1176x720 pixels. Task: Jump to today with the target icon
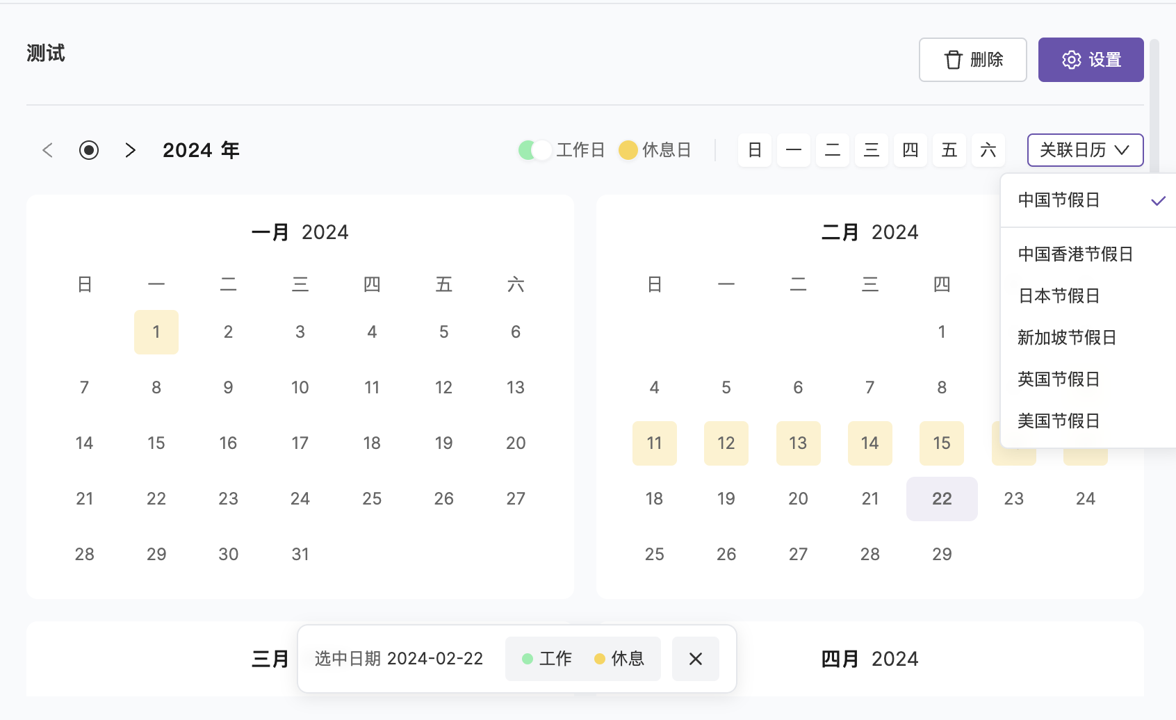point(89,150)
